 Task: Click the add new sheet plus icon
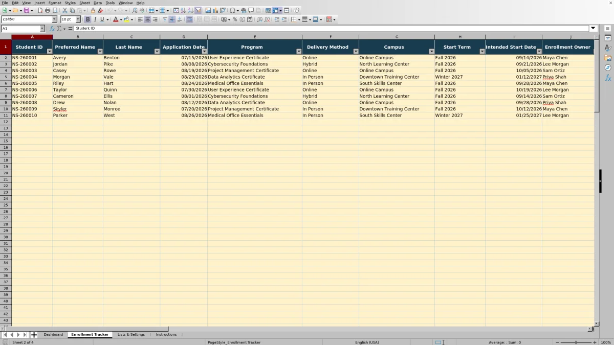pos(34,335)
